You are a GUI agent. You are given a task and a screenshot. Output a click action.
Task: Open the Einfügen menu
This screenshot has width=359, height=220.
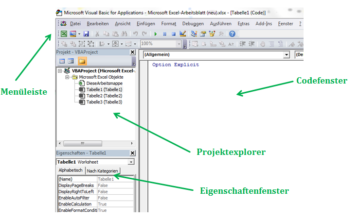[x=146, y=24]
